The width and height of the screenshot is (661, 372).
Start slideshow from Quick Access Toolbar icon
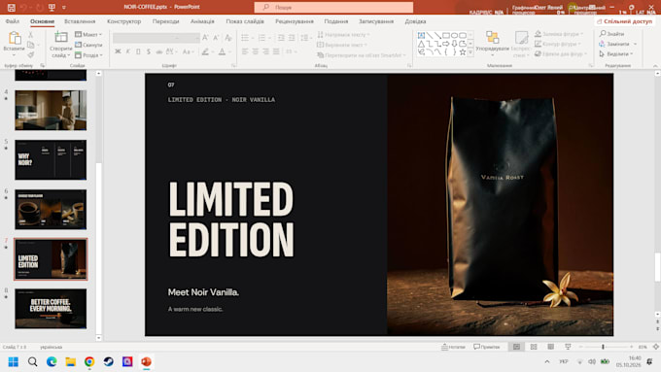52,7
